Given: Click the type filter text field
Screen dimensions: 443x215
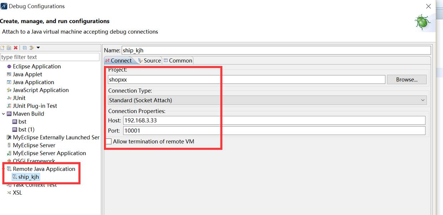Looking at the screenshot, I should (x=50, y=57).
